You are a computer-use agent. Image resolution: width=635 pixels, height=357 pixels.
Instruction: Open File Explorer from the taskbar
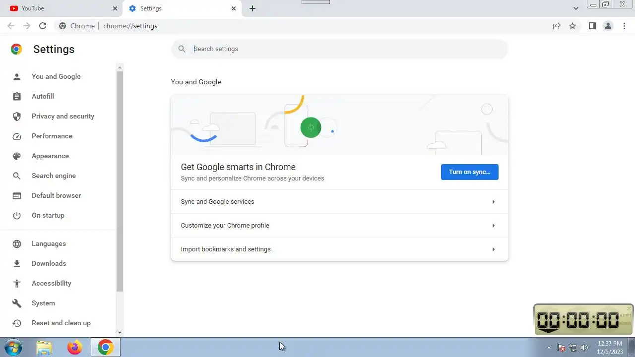click(x=44, y=348)
